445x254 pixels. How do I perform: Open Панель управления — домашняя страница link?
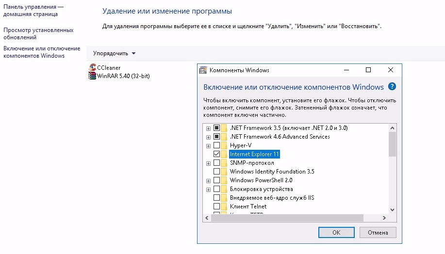click(33, 10)
